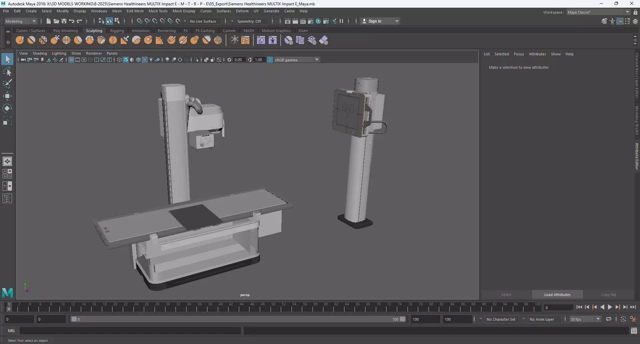Select the Wax sculpting tool
This screenshot has height=344, width=640.
coord(136,40)
